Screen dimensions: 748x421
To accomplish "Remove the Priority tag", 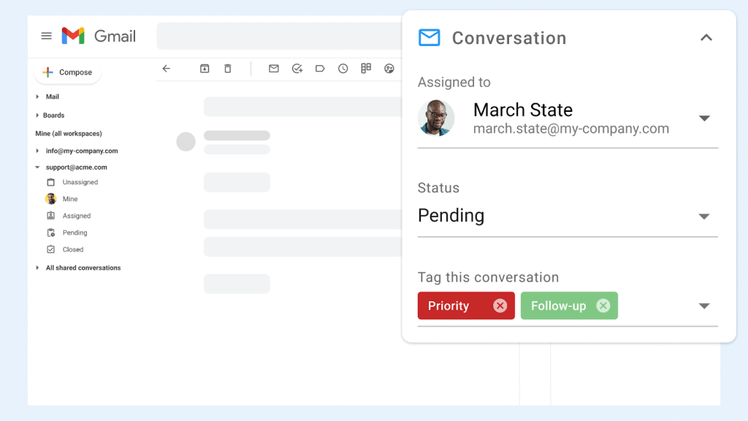I will coord(500,306).
